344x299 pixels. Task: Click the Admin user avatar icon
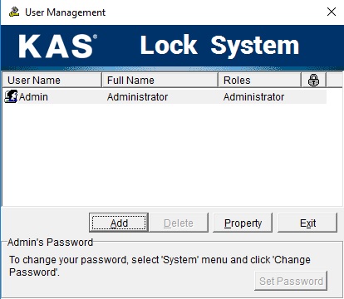(11, 96)
